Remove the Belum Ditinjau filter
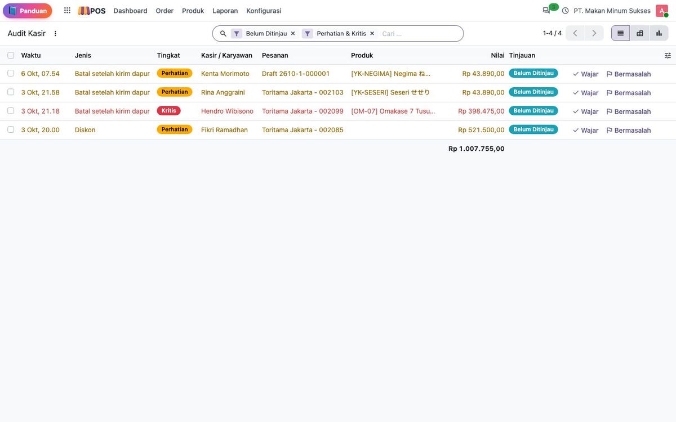 (293, 34)
